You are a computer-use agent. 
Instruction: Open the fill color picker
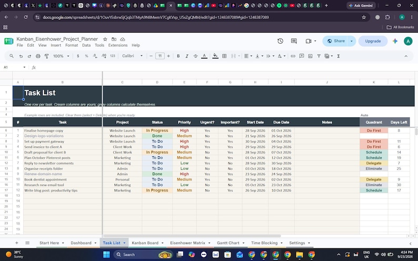point(215,56)
